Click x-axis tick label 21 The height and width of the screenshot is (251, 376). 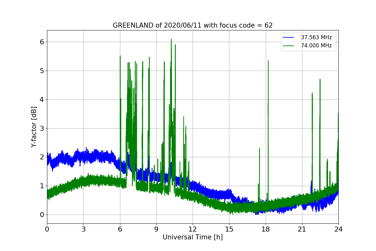(x=302, y=229)
